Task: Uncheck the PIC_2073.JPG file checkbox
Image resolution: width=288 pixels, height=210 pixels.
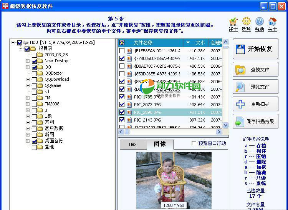Action: pyautogui.click(x=122, y=105)
